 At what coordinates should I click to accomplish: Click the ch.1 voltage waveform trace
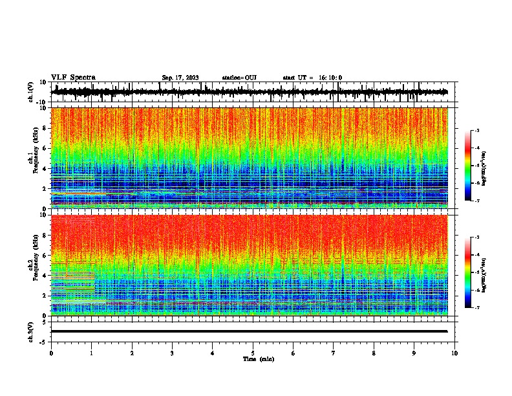pos(249,92)
